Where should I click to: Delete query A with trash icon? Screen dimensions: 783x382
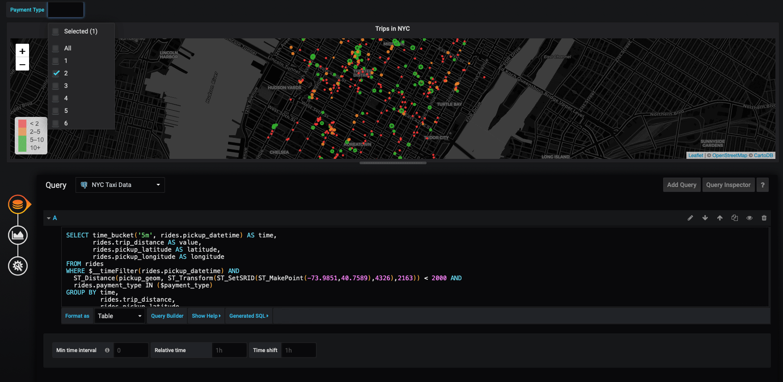tap(764, 218)
